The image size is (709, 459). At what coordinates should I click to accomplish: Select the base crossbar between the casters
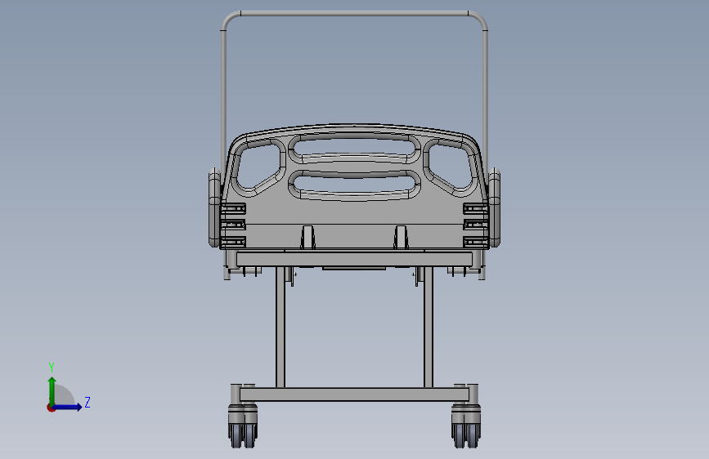click(x=354, y=394)
